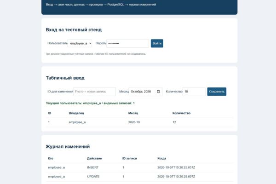Screen dimensions: 276x184
Task: Click the Вход на тестовый стенд heading
Action: pyautogui.click(x=74, y=30)
